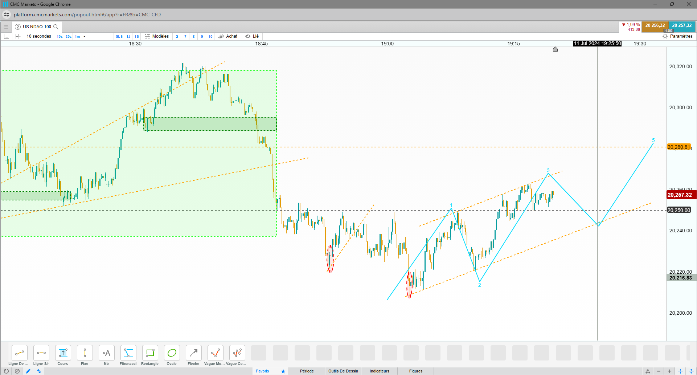Image resolution: width=697 pixels, height=375 pixels.
Task: Toggle the pencil drawing mode
Action: (x=28, y=371)
